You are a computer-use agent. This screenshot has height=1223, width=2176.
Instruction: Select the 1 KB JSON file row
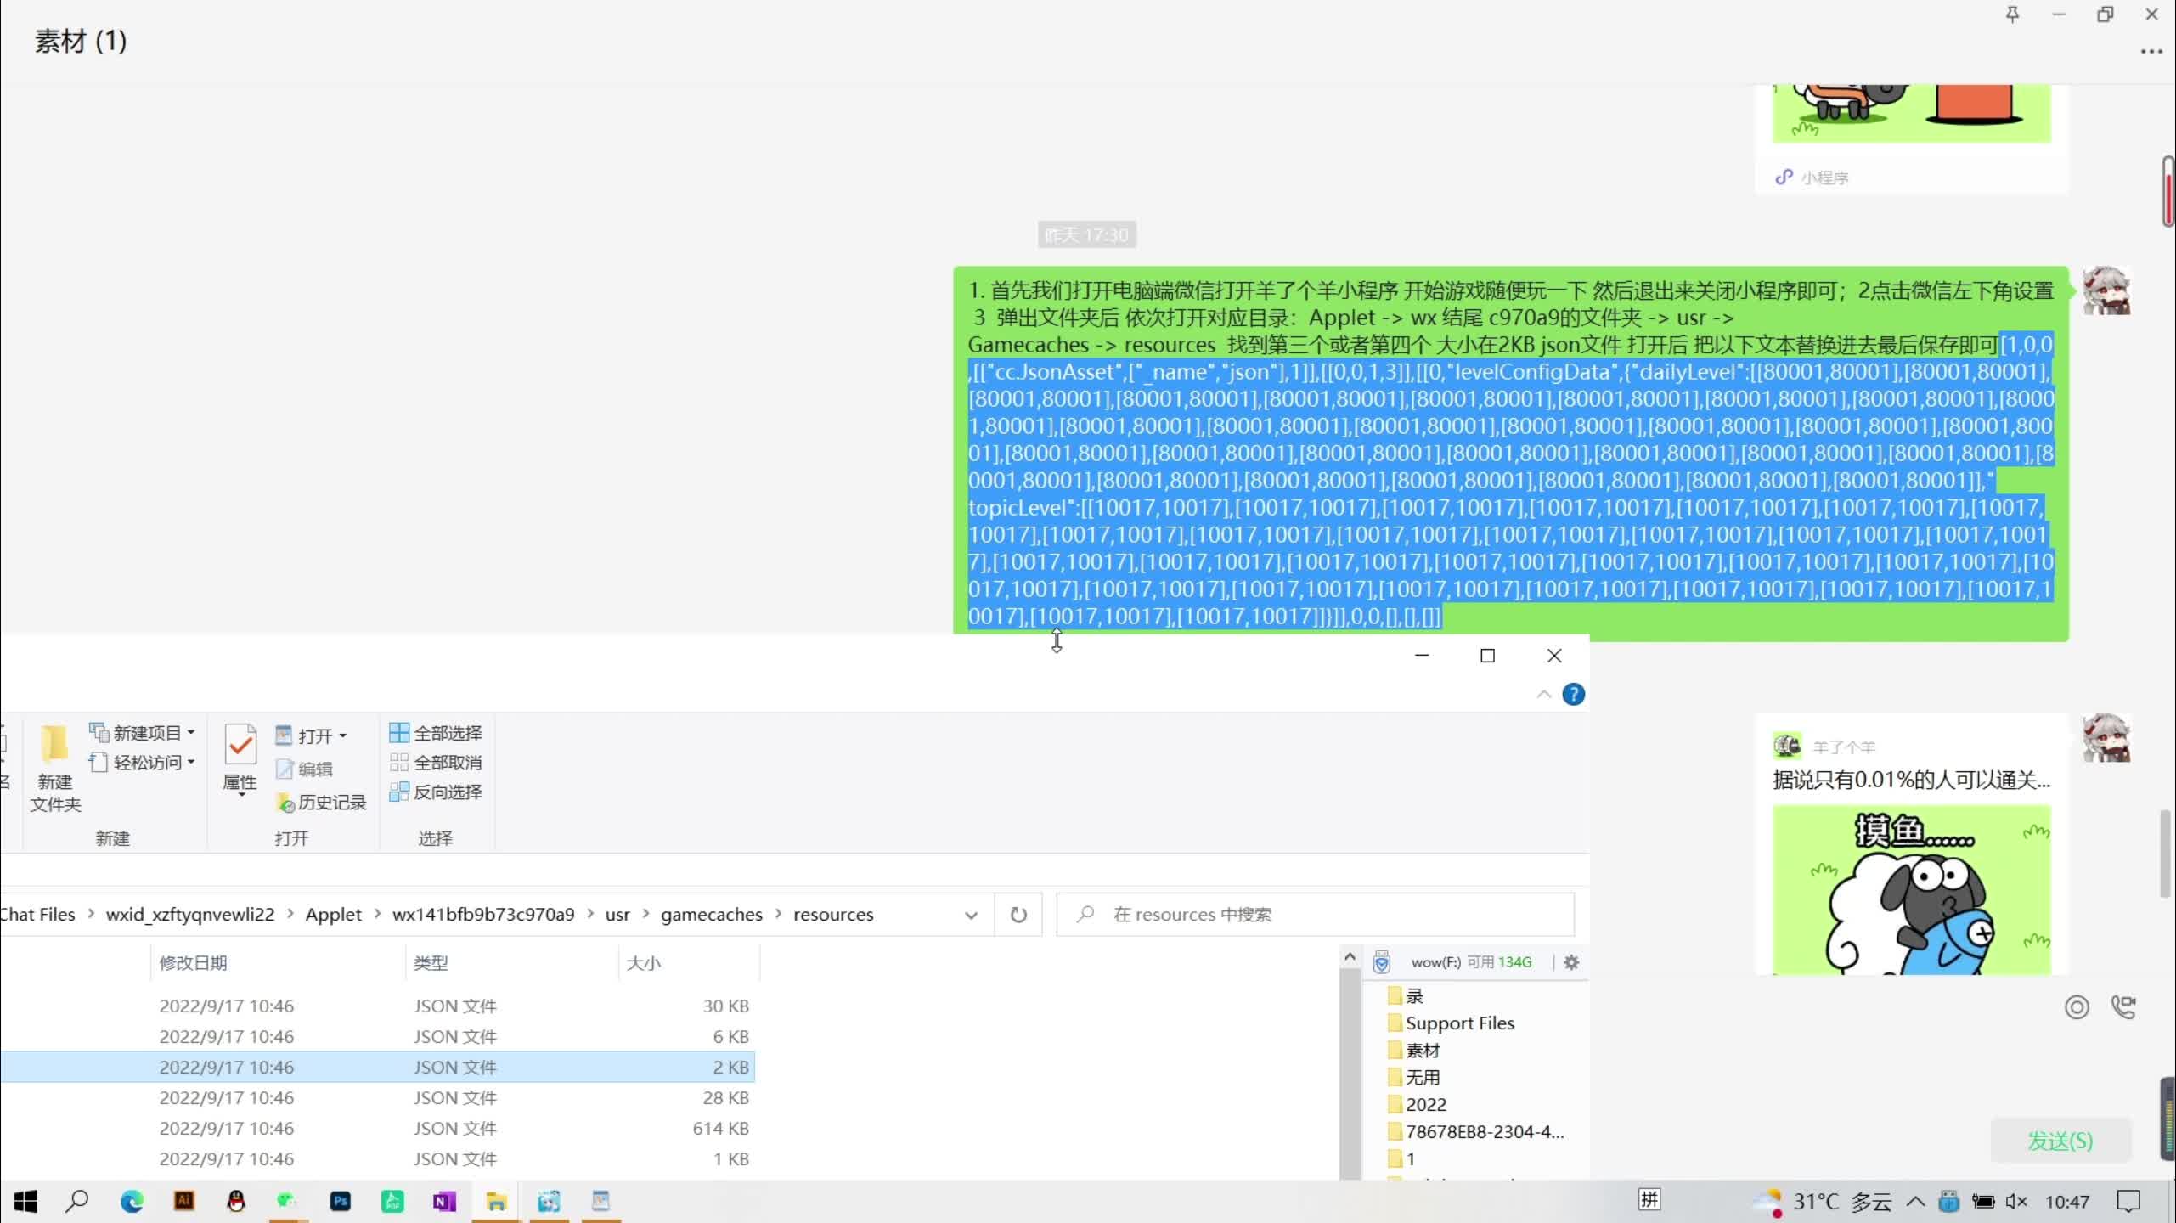point(377,1158)
